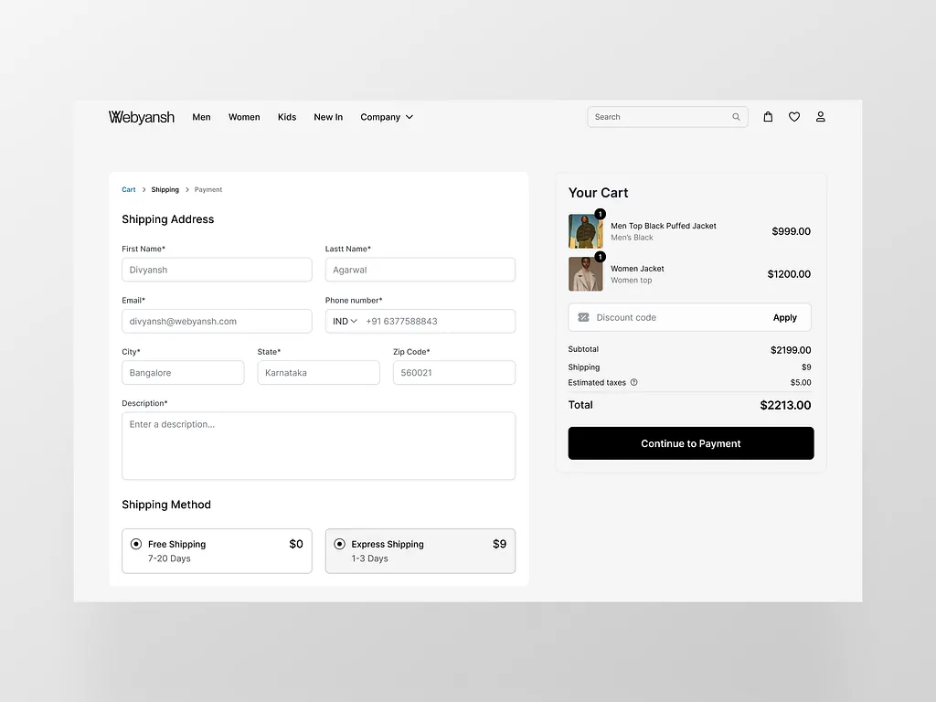Click the badge on Men Top Black Puffed Jacket
This screenshot has width=936, height=702.
pos(599,212)
